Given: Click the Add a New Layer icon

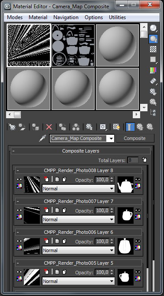Looking at the screenshot, I should coord(144,160).
